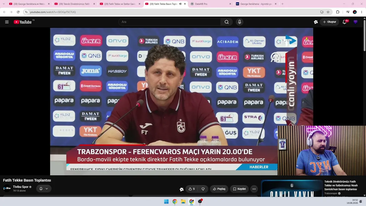Click the star-shaped icon left of Like

(182, 189)
